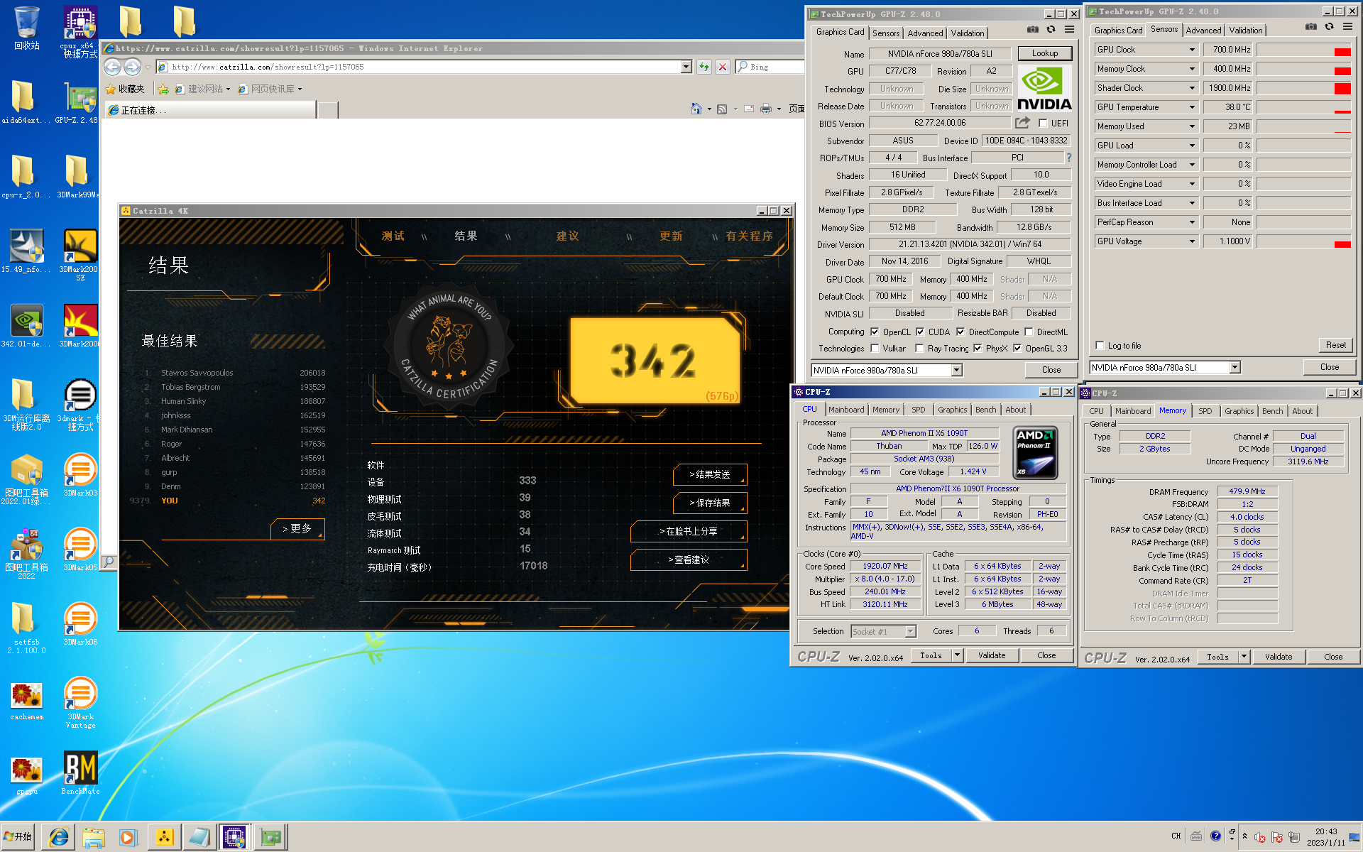
Task: Toggle the Ray Tracing checkbox
Action: (920, 348)
